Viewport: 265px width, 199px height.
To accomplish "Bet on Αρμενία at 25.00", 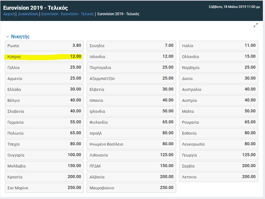I will (x=44, y=78).
